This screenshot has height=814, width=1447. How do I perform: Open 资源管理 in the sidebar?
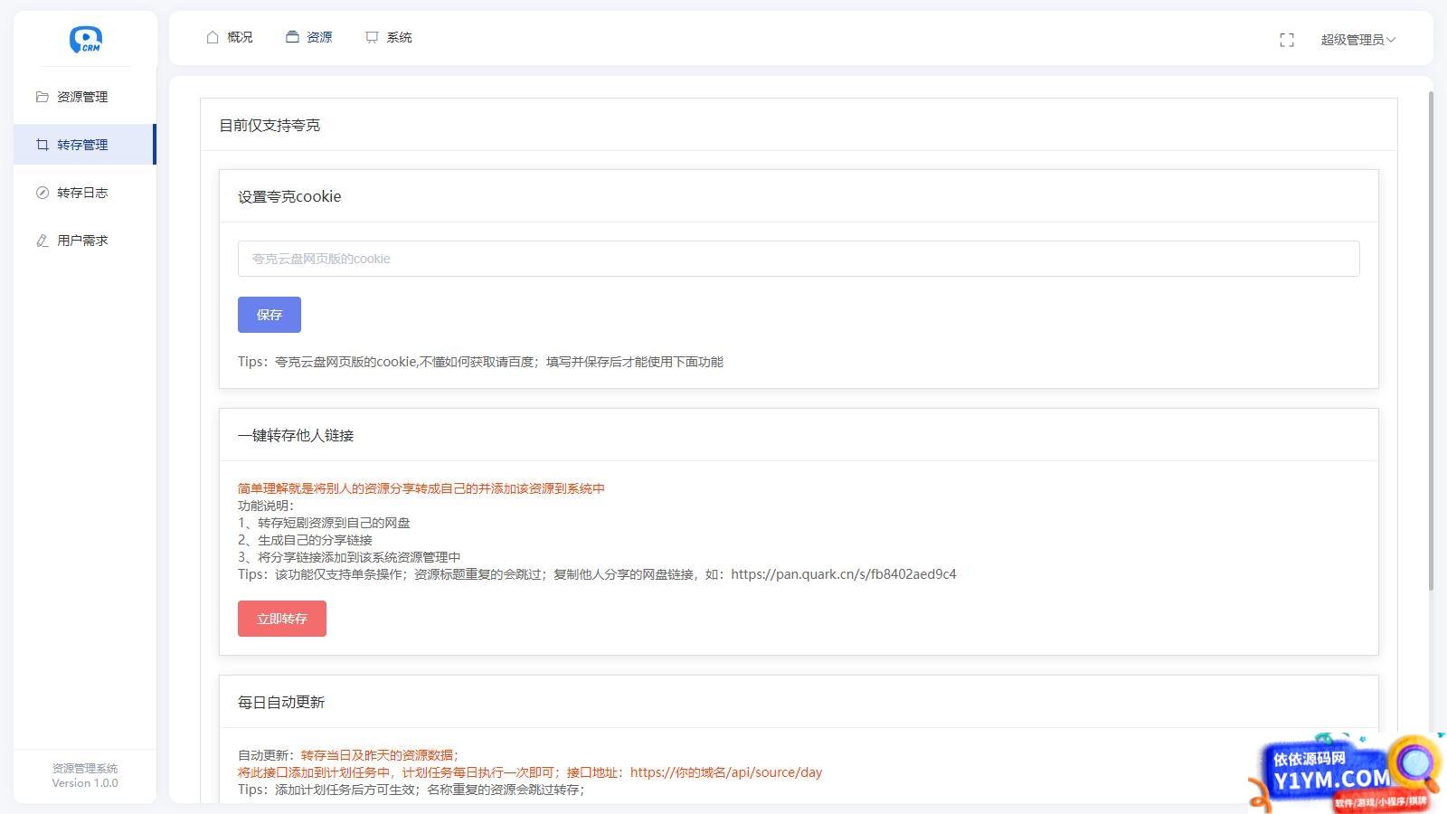tap(85, 97)
